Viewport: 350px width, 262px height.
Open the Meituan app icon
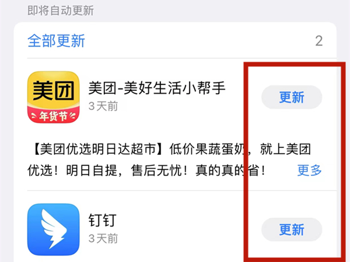point(53,97)
